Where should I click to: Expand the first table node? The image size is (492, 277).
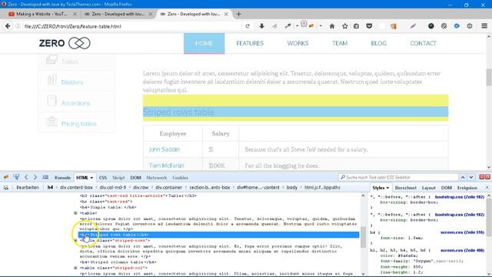click(x=75, y=213)
